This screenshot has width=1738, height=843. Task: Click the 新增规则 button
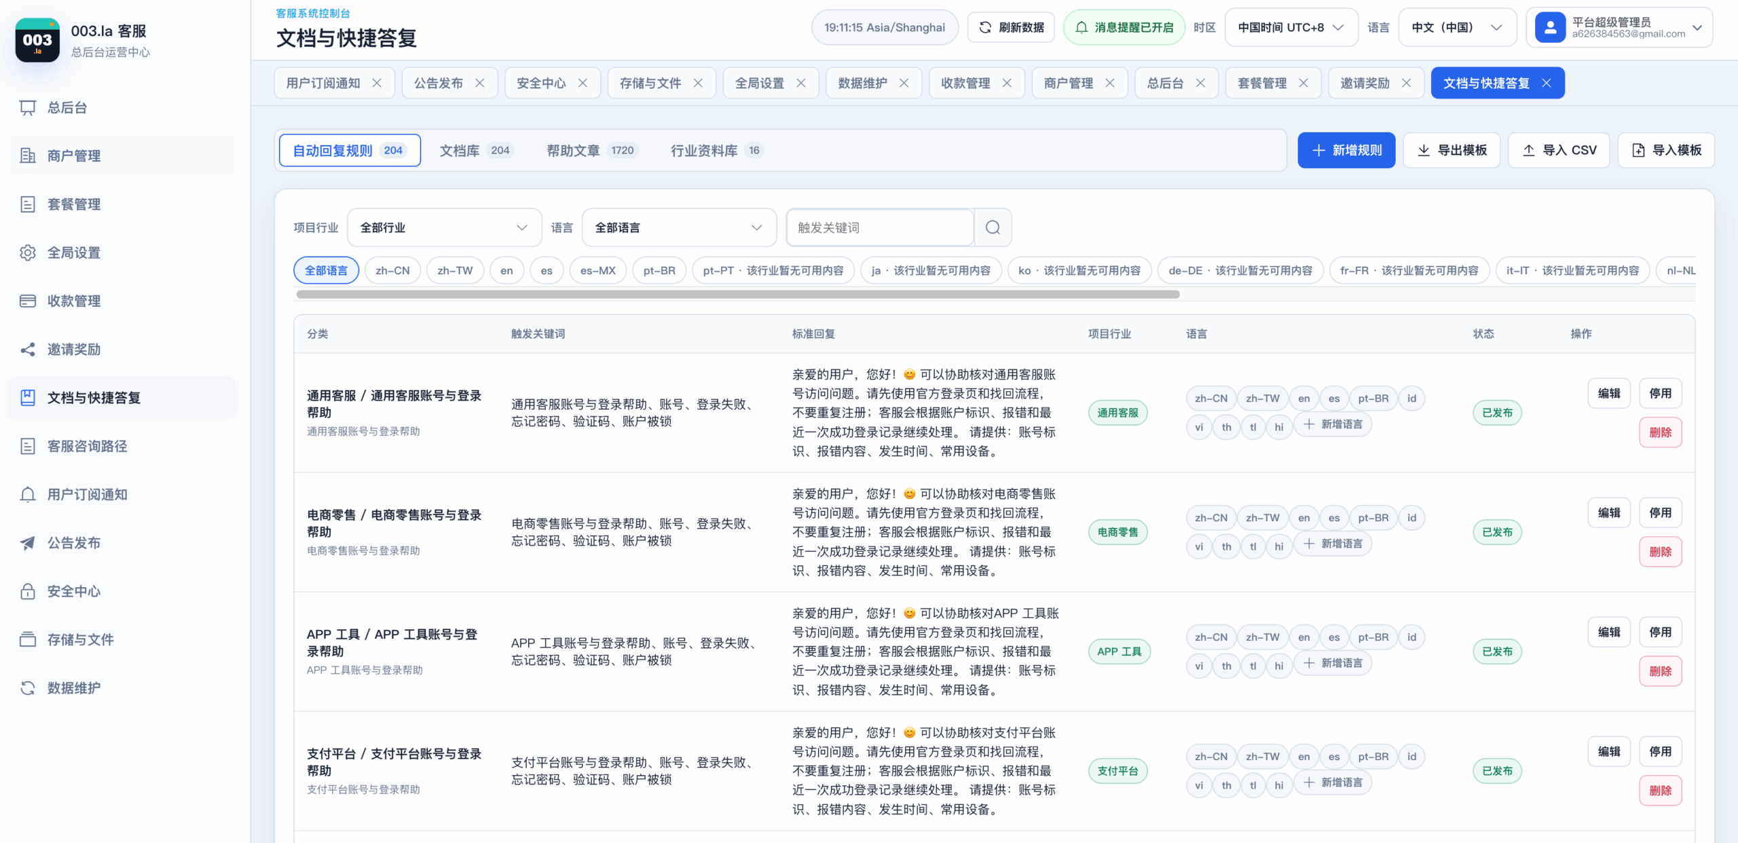click(x=1346, y=150)
